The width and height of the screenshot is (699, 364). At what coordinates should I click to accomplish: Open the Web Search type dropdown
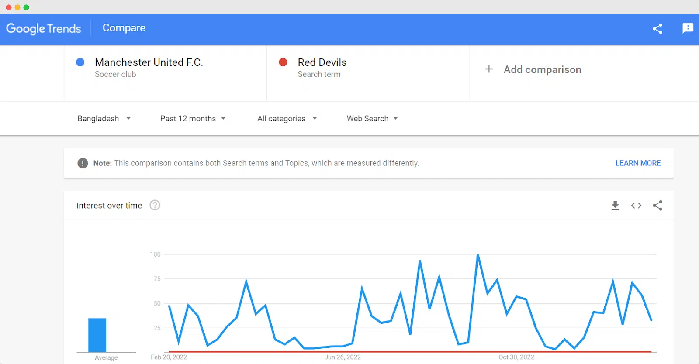click(372, 118)
